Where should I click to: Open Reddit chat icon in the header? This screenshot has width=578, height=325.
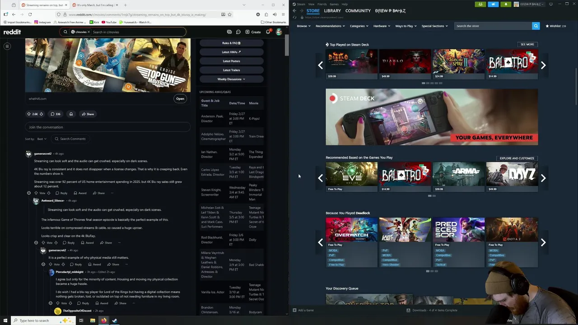238,32
